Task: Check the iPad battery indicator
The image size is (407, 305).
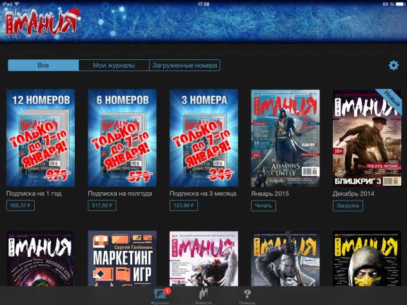Action: [400, 4]
